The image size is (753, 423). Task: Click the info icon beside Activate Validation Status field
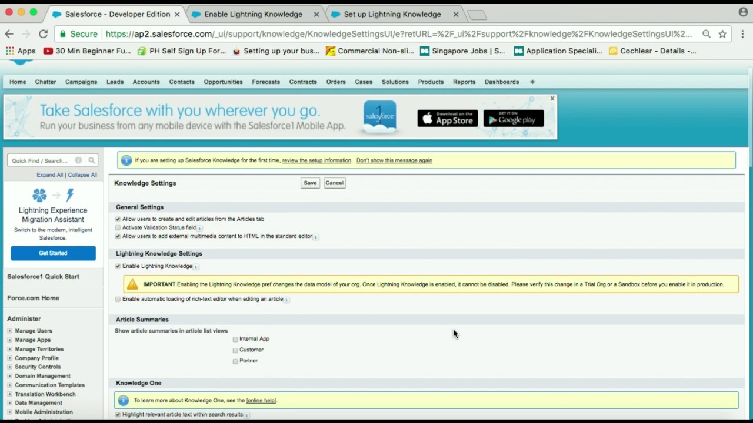click(x=199, y=228)
